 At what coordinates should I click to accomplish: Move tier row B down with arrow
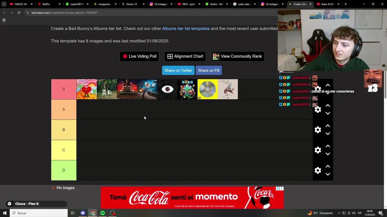pos(328,134)
